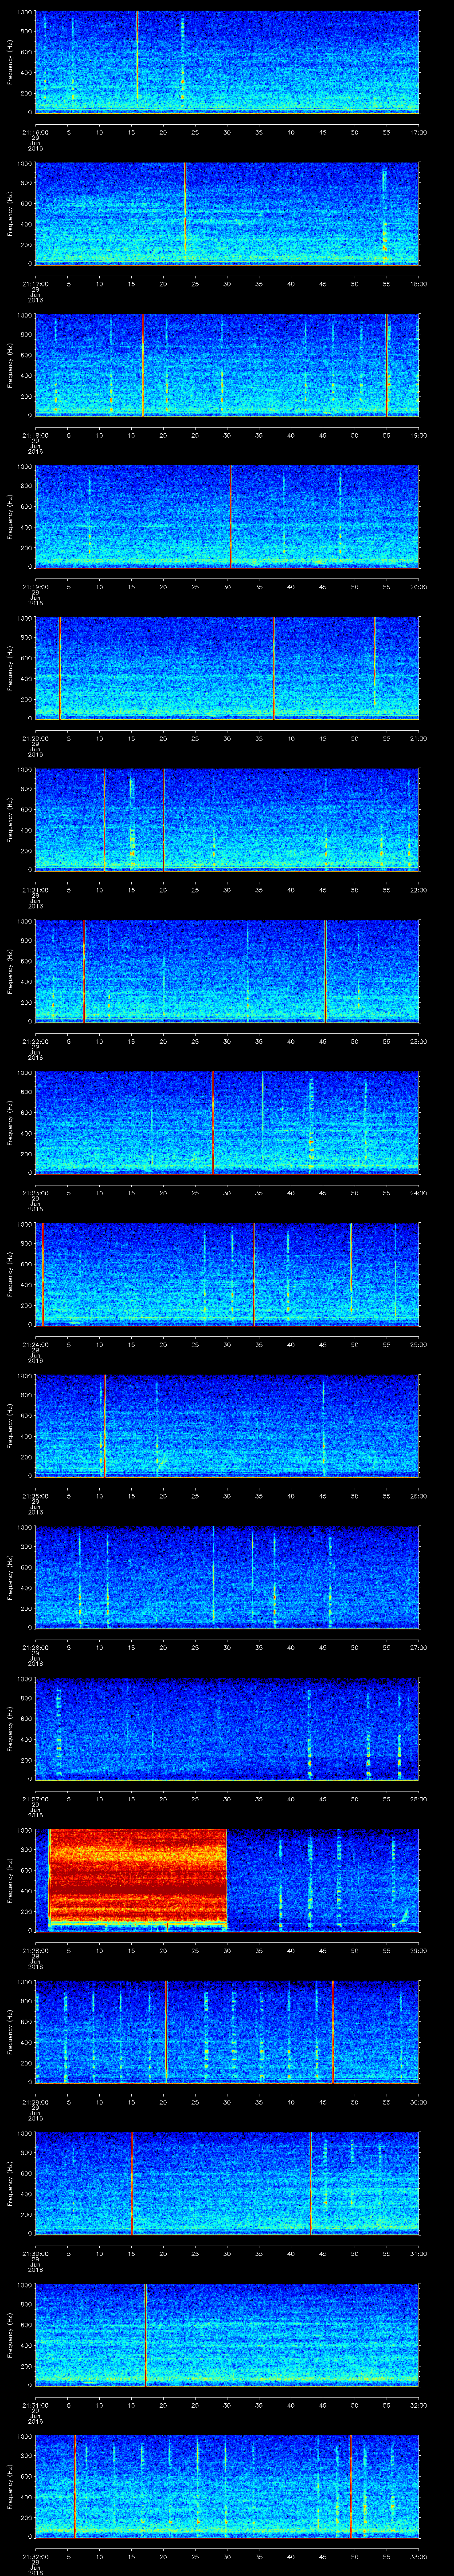Select the spectrogram plot for minute 21:27

click(227, 1728)
